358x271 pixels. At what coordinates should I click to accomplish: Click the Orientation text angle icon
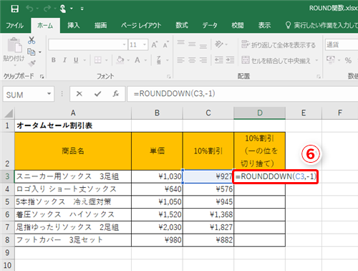pyautogui.click(x=218, y=44)
